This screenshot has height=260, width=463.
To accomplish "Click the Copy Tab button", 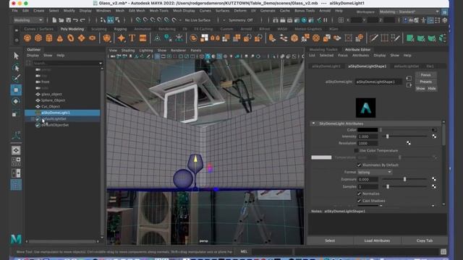I will [425, 240].
